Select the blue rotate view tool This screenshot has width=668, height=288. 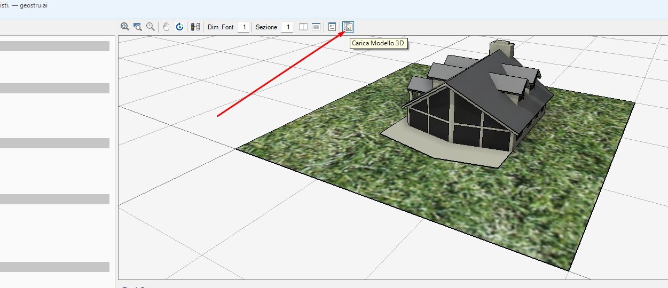[x=180, y=27]
